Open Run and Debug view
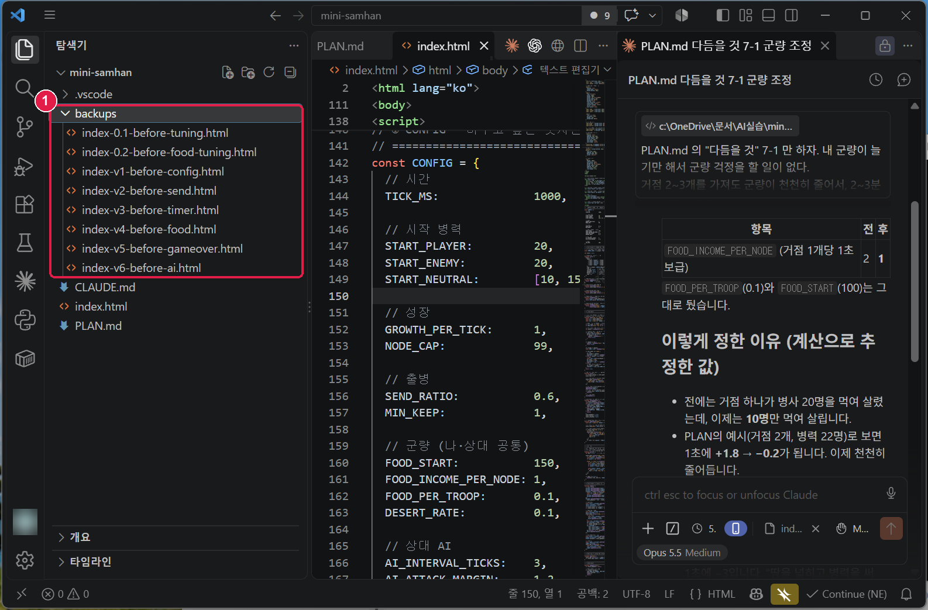 click(25, 166)
